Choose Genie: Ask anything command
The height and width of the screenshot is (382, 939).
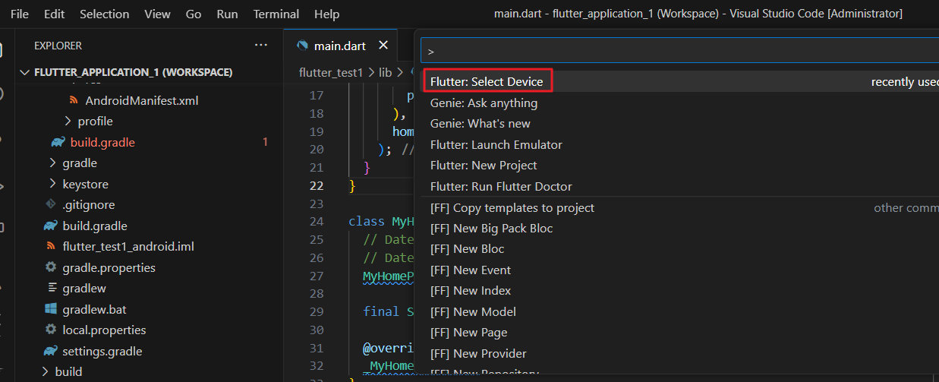[484, 103]
